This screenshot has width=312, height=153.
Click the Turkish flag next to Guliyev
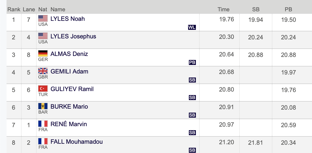[43, 88]
